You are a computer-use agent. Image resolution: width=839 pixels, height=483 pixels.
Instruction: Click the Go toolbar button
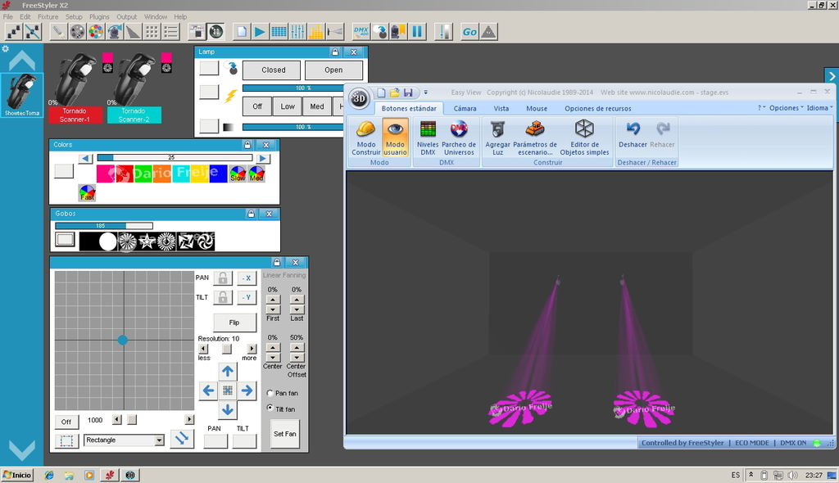(x=469, y=32)
